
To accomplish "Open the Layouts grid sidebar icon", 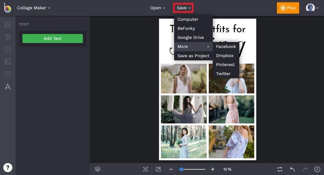I will 8,49.
